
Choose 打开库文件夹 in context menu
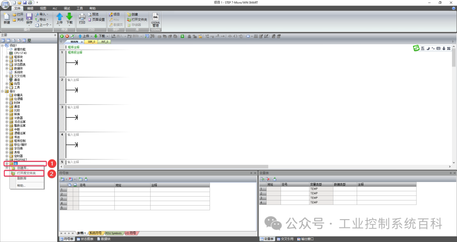[x=27, y=173]
